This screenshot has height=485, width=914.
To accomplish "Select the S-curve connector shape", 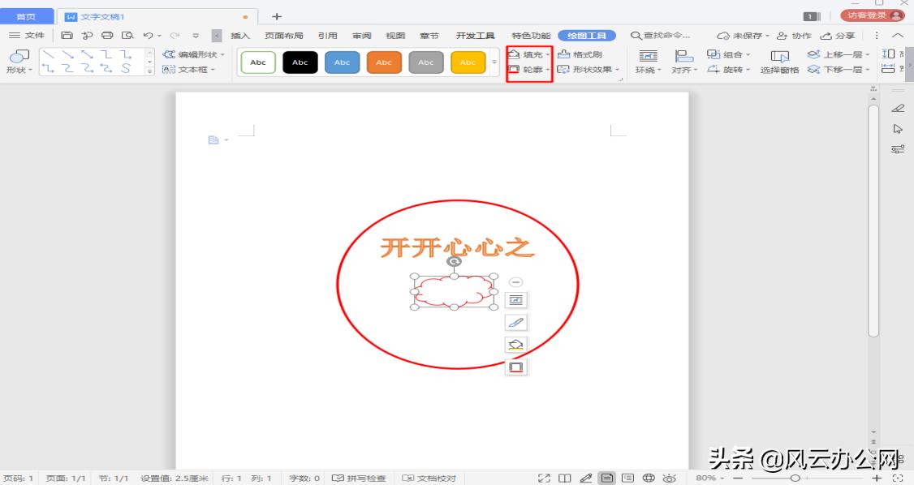I will 126,68.
